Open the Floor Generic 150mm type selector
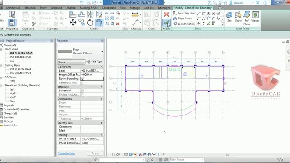 coord(81,51)
